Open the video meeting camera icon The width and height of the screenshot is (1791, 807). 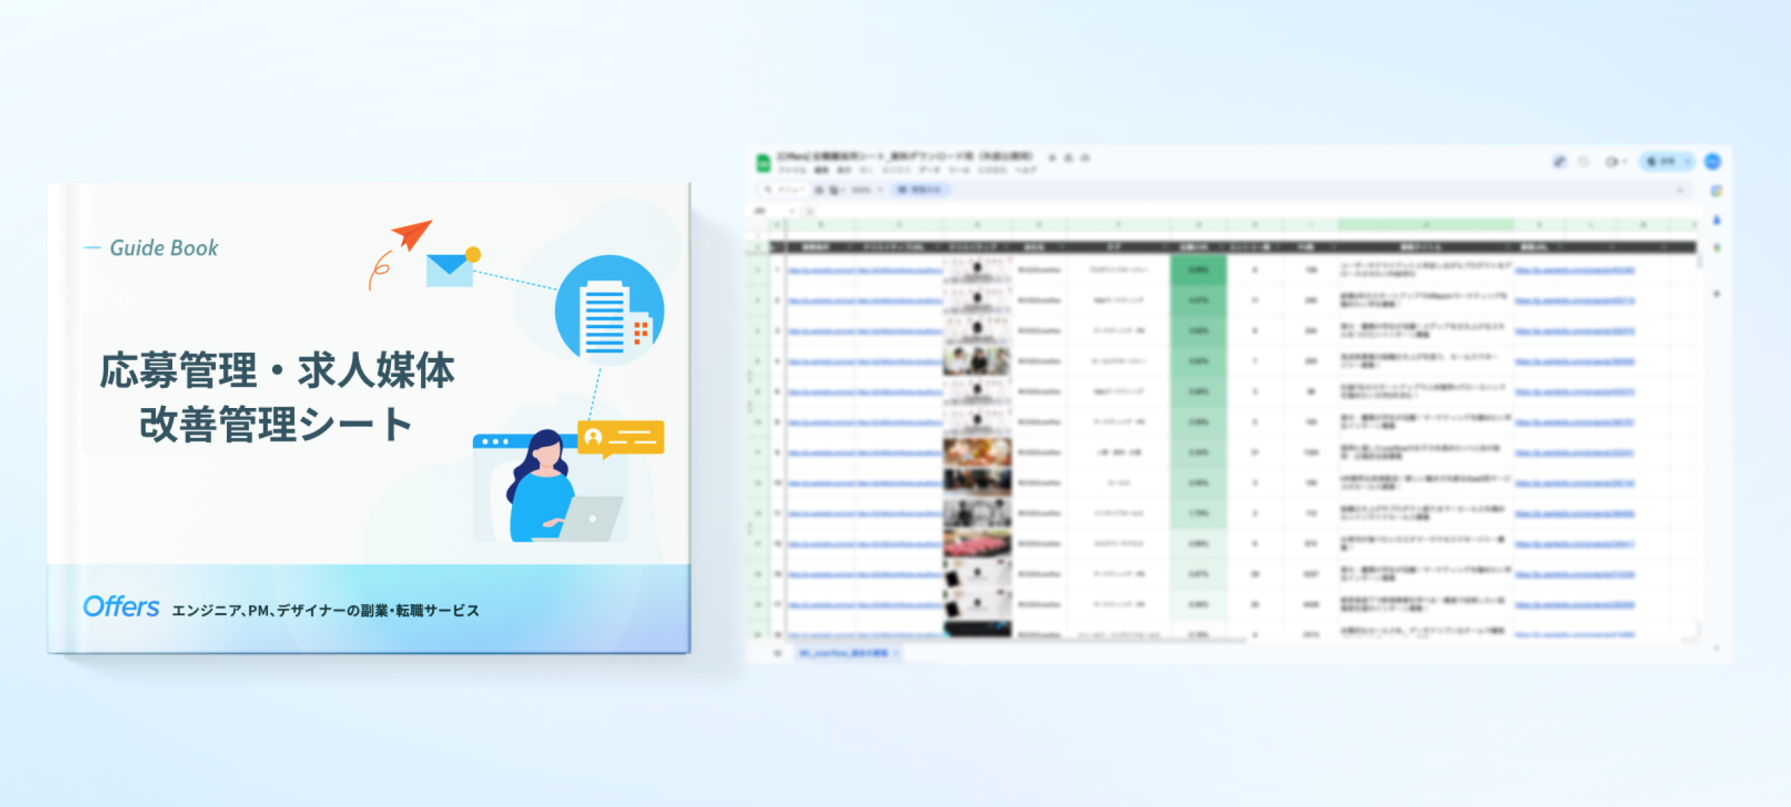(1612, 161)
